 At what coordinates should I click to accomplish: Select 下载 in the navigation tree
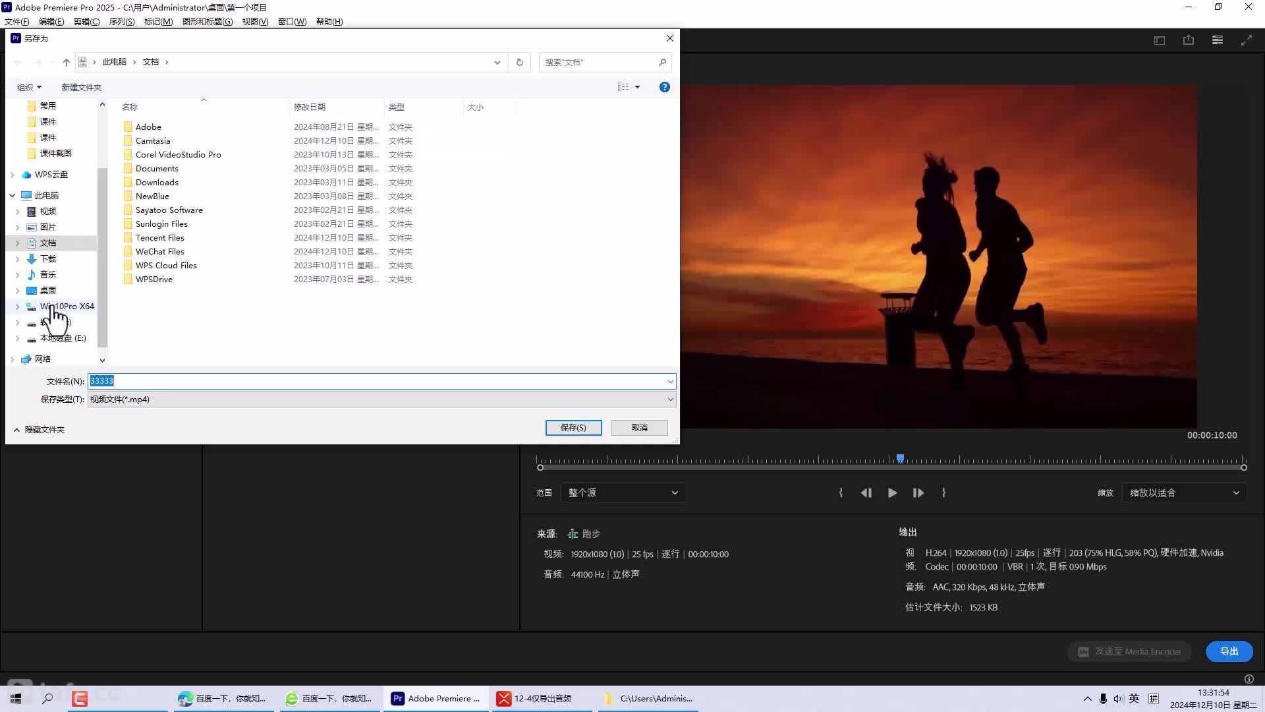(48, 258)
